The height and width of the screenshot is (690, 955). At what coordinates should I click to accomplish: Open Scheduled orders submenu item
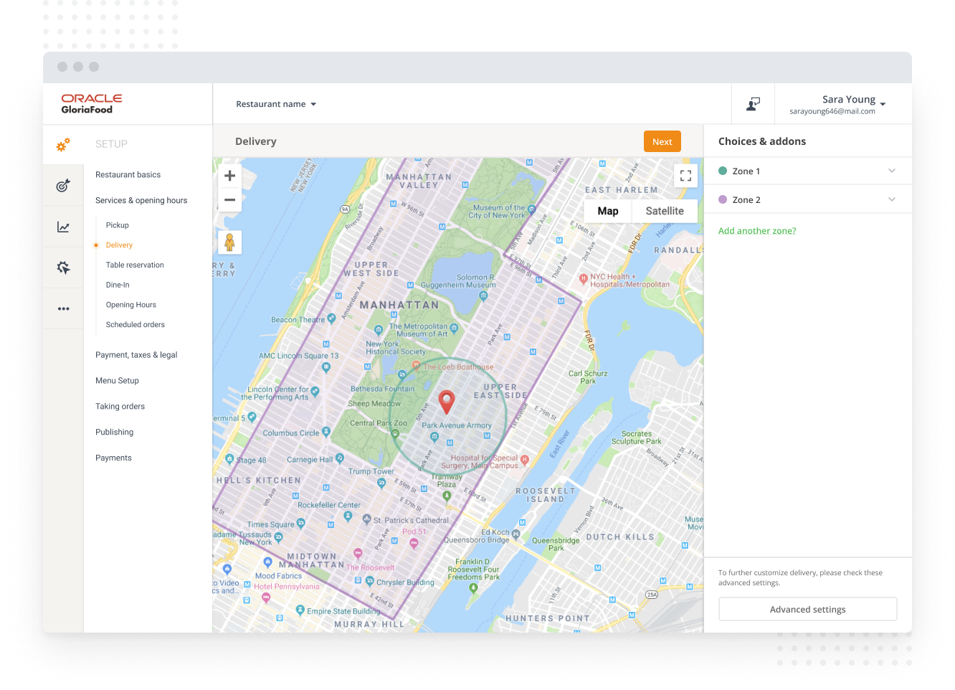pos(136,325)
